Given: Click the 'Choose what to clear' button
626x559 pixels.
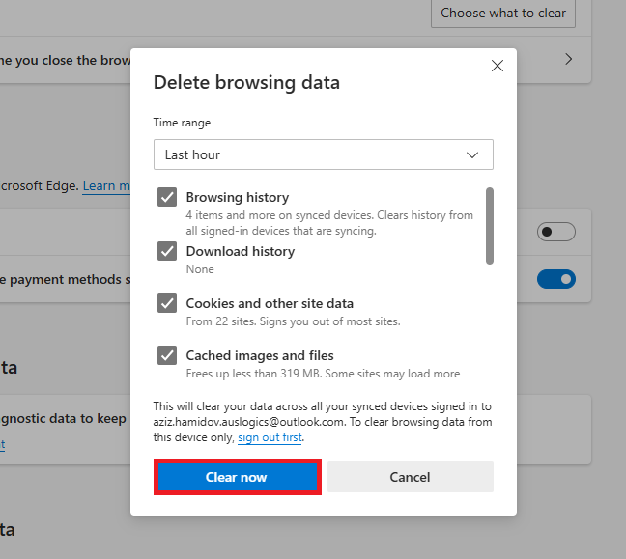Looking at the screenshot, I should [x=502, y=14].
